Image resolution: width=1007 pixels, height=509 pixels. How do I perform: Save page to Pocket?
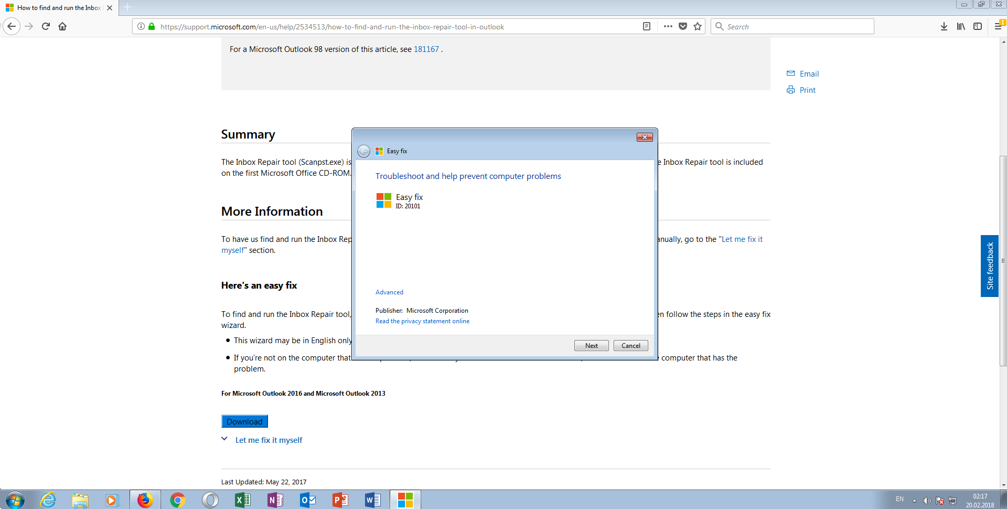(x=683, y=26)
